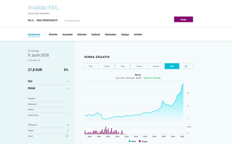Click the Vilnius | Balti lisanimekiri subtitle
Viewport: 232px width, 144px height.
pyautogui.click(x=39, y=13)
